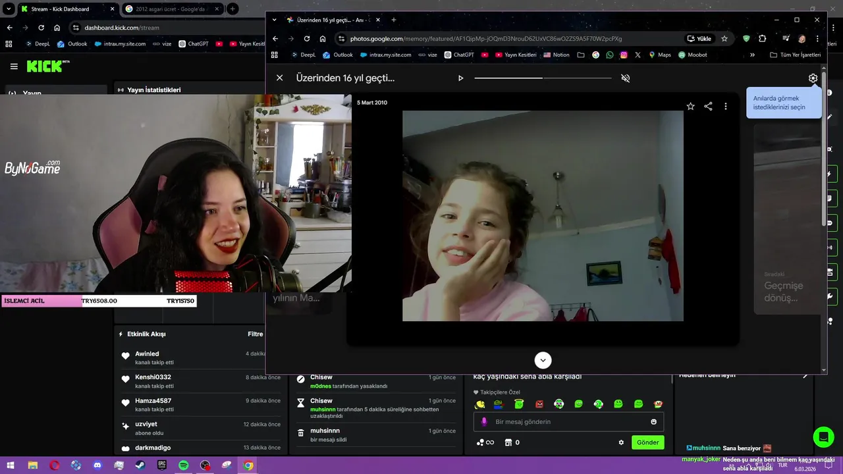843x474 pixels.
Task: Open tab search dropdown in Kick window
Action: tap(9, 9)
